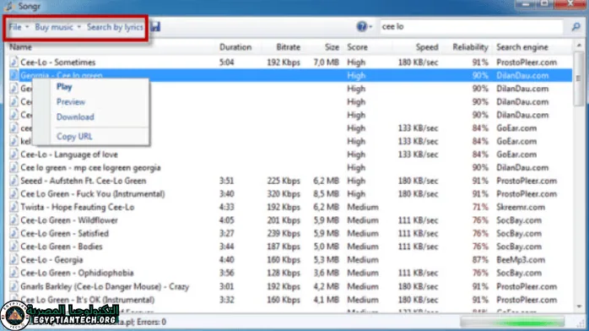This screenshot has width=589, height=331.
Task: Select 'Gnarls Barkley (Cee-Lo Danger Mouse) - Crazy'
Action: (105, 286)
